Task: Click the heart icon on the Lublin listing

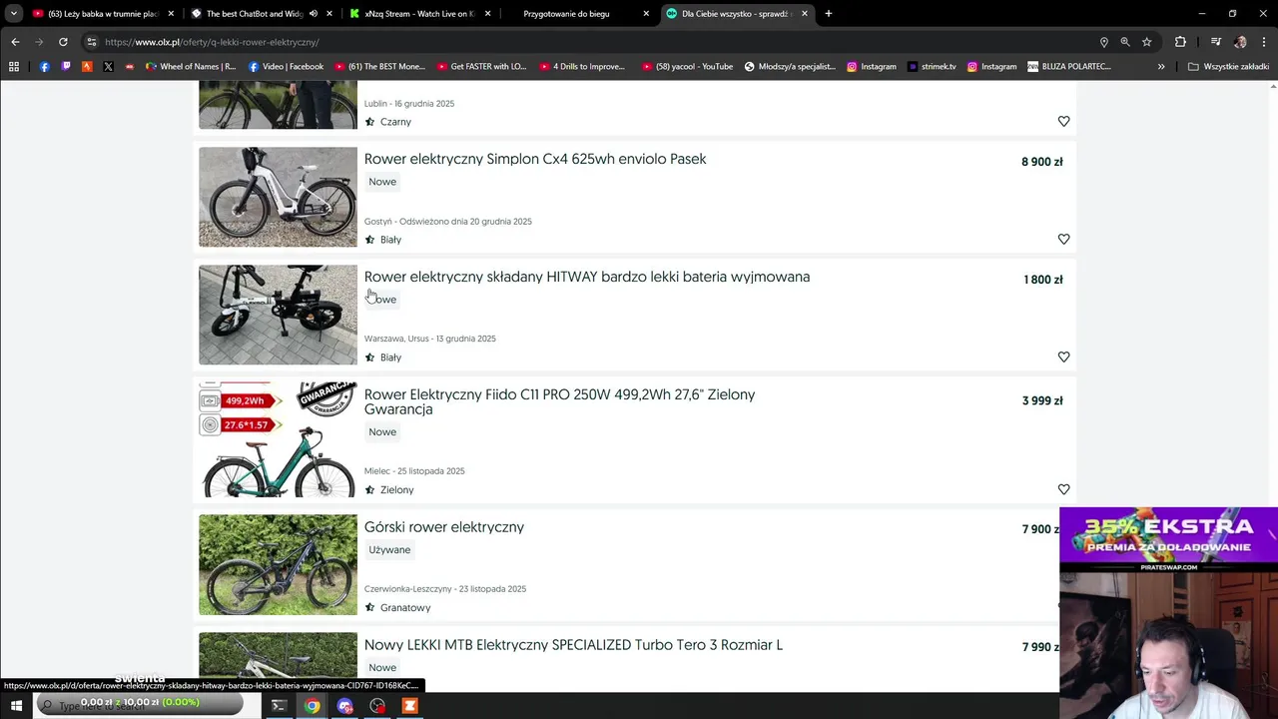Action: point(1063,122)
